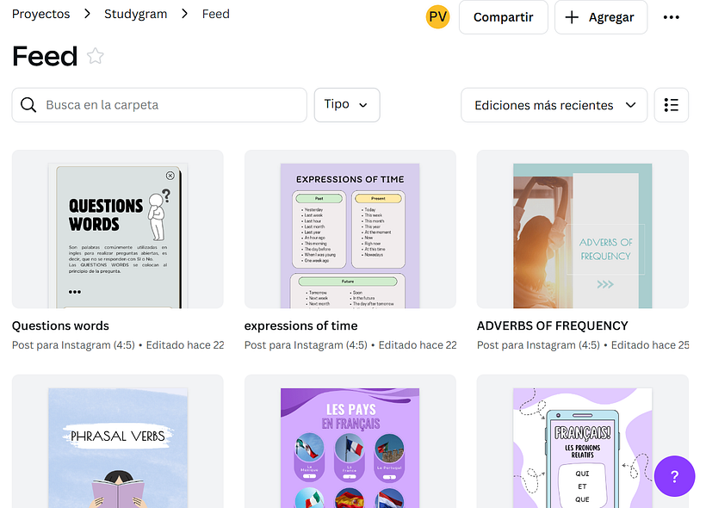
Task: Open the purple help question button
Action: (x=674, y=476)
